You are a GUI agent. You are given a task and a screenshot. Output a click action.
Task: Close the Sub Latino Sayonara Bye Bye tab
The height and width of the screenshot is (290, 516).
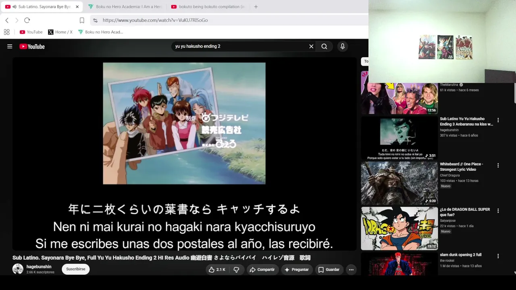click(x=77, y=7)
